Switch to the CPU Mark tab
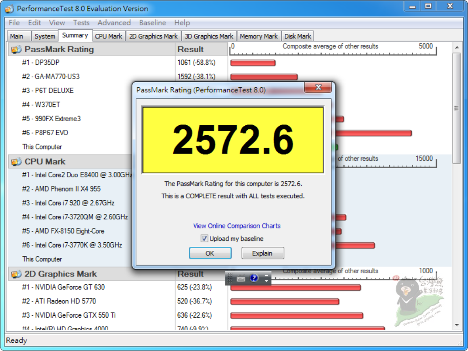The image size is (468, 351). coord(108,36)
